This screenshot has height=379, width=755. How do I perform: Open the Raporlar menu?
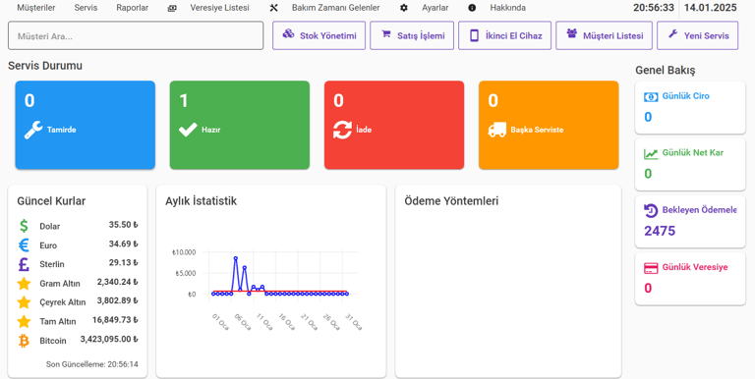tap(133, 8)
